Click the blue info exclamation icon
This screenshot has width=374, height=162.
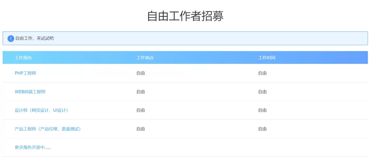[11, 38]
